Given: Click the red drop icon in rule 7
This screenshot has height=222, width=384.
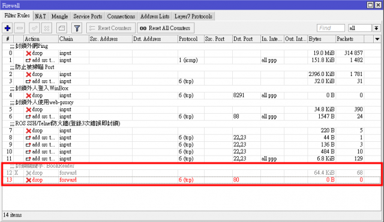Looking at the screenshot, I should pyautogui.click(x=28, y=131).
